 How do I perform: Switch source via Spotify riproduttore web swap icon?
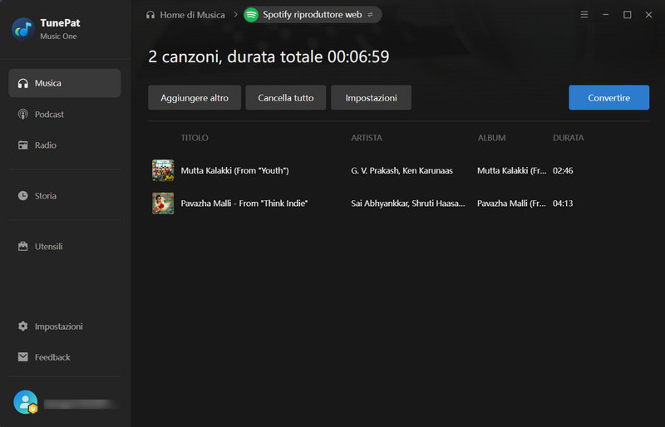click(x=370, y=15)
